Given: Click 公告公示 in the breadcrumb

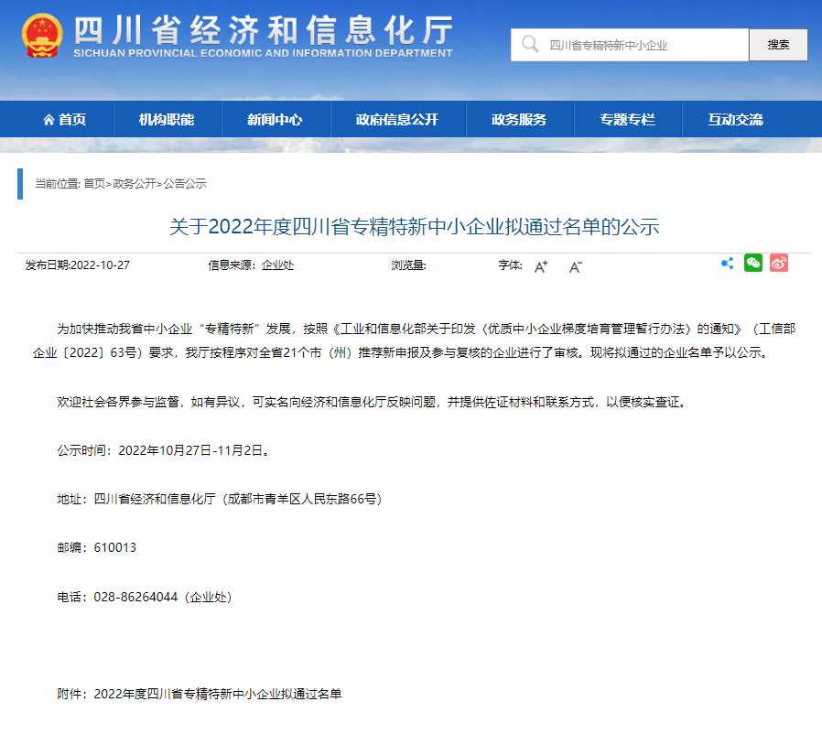Looking at the screenshot, I should coord(184,184).
